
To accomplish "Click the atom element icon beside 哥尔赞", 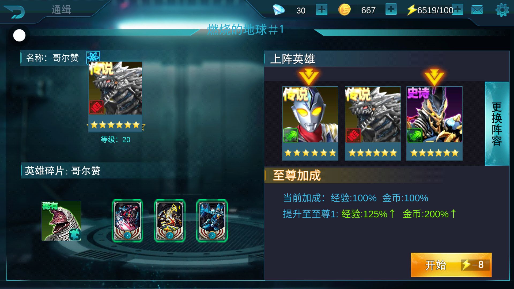I will click(x=93, y=57).
